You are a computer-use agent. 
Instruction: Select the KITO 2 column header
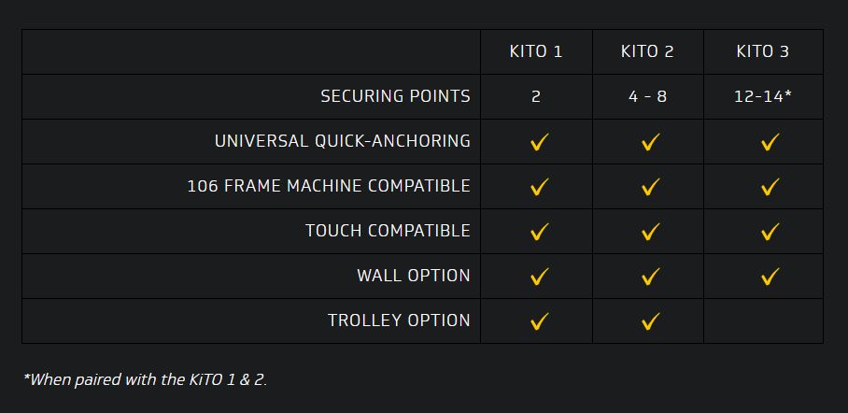[x=647, y=51]
